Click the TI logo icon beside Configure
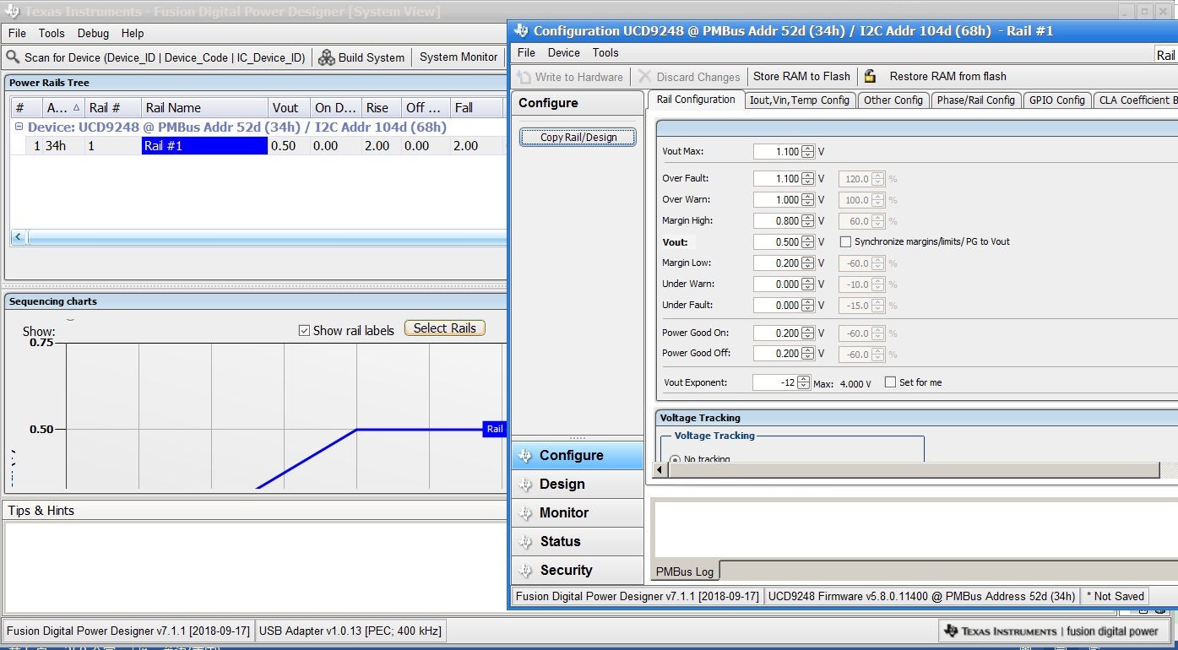 (524, 456)
